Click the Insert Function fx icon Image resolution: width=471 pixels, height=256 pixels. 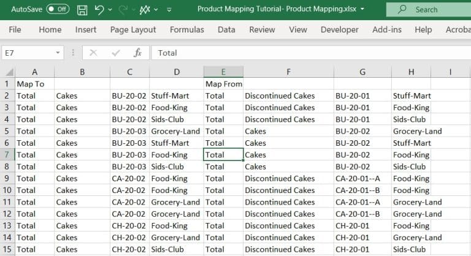point(137,53)
